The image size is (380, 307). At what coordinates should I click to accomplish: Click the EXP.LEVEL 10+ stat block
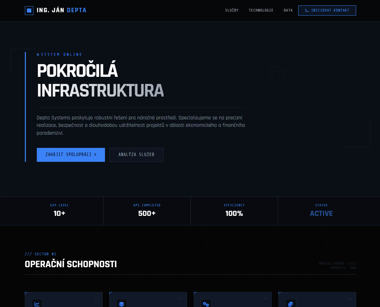(59, 210)
